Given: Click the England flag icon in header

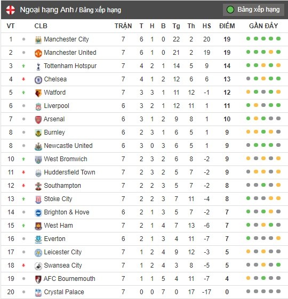Looking at the screenshot, I should [x=10, y=10].
